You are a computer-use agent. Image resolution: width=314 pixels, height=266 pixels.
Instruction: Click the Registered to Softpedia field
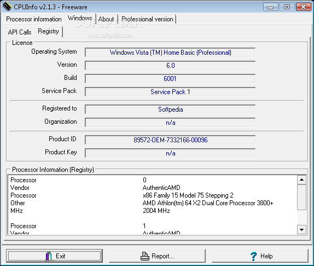click(170, 109)
